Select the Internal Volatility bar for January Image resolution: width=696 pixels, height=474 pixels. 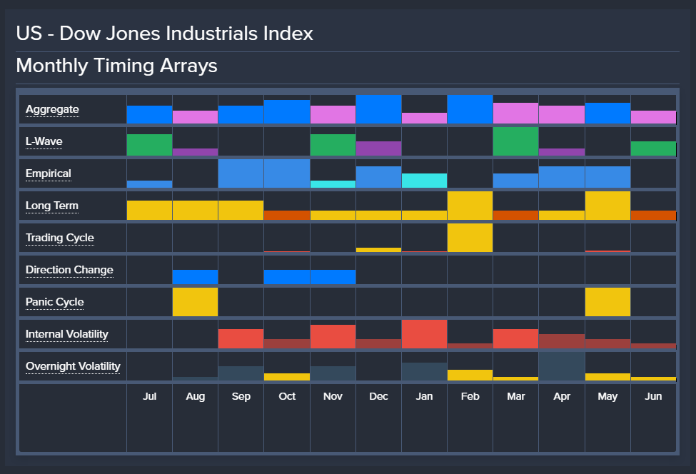(424, 334)
